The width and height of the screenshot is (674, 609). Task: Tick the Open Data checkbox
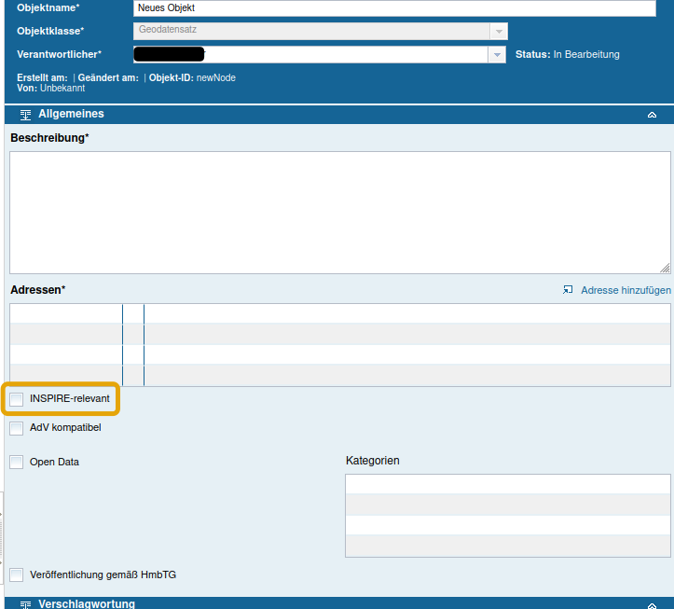click(x=17, y=462)
